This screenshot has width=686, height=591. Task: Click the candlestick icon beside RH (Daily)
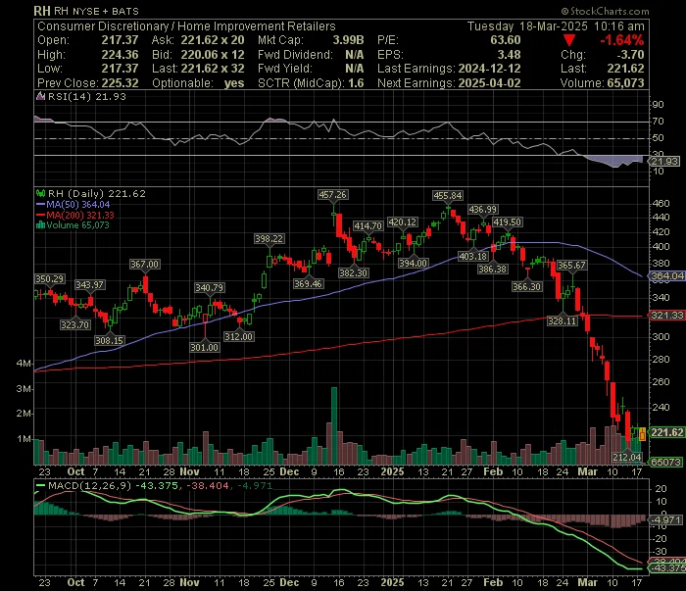[41, 193]
